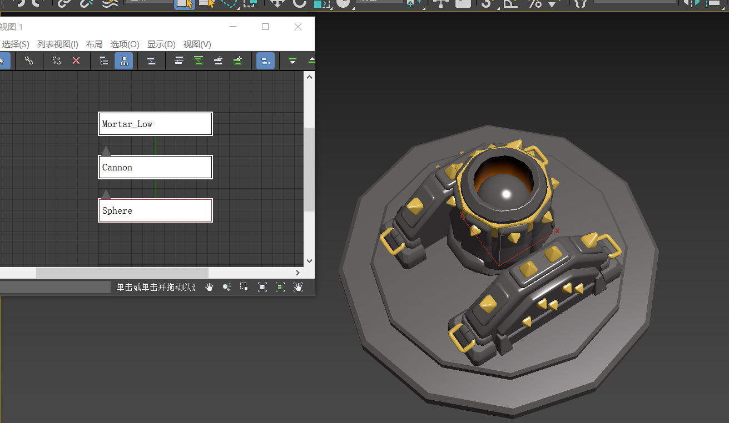This screenshot has height=423, width=729.
Task: Select the Sphere node
Action: 155,210
